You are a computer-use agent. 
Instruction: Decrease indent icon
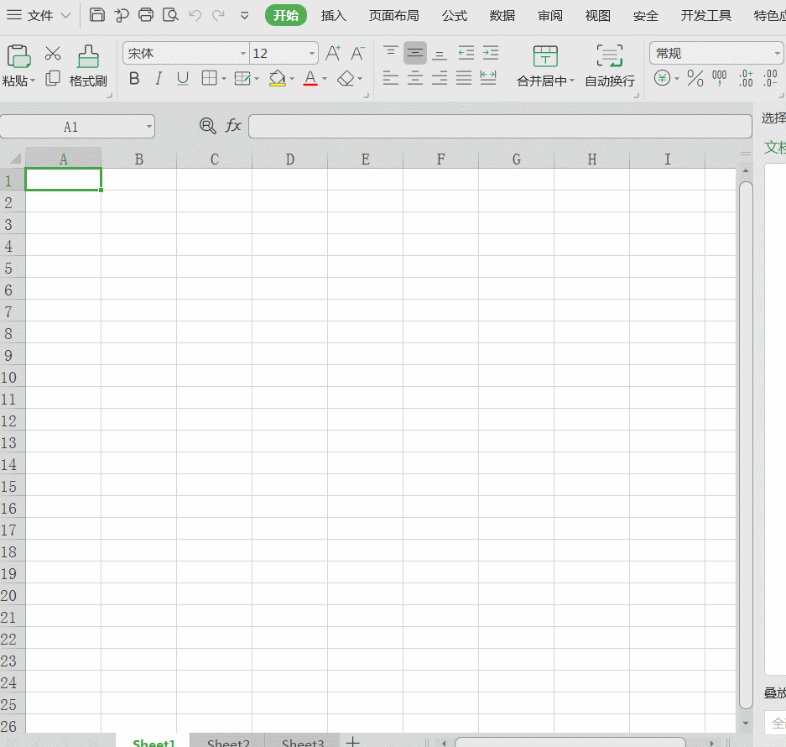click(466, 53)
